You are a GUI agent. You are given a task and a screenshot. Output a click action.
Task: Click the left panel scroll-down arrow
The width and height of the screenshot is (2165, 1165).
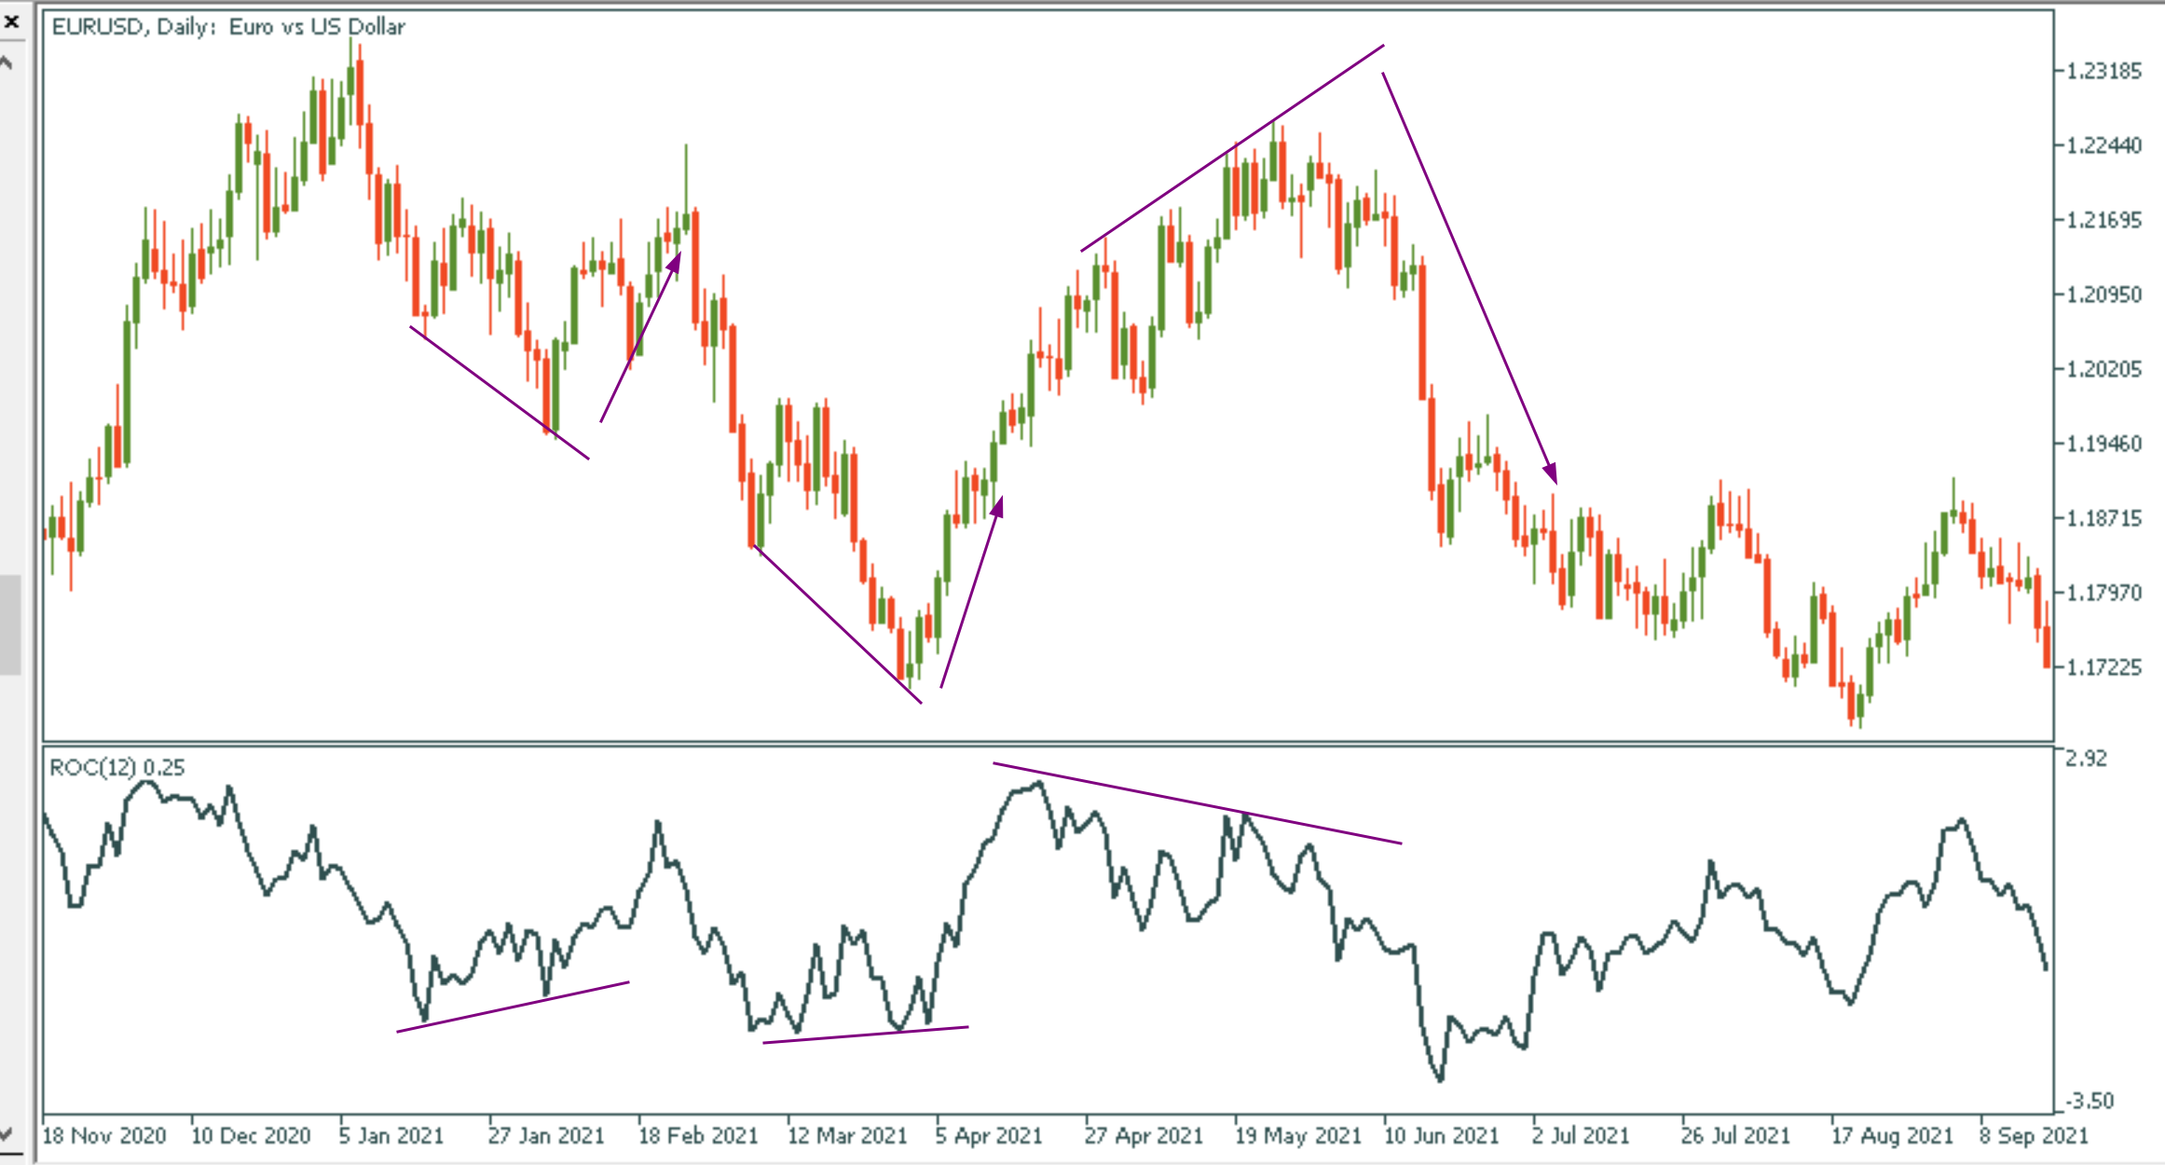click(6, 1134)
